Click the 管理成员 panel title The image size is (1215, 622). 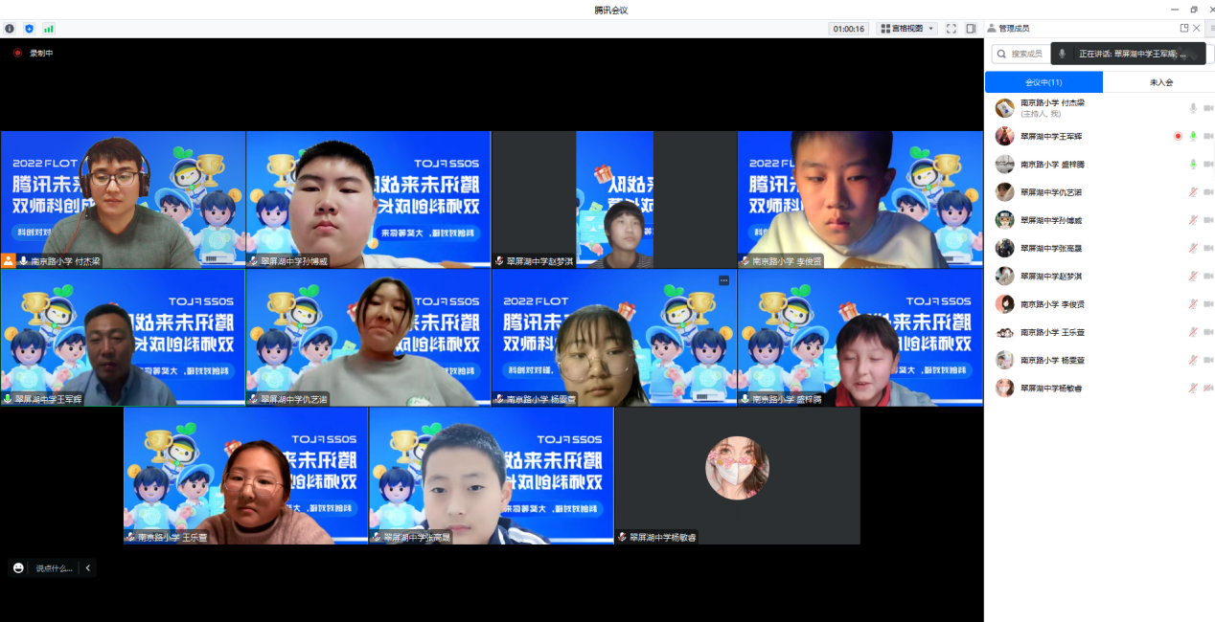tap(1014, 29)
